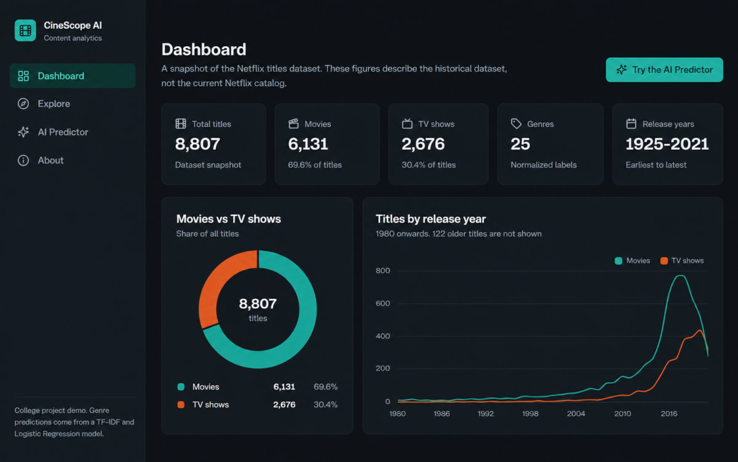Click the CineScope AI brand title
738x462 pixels.
[x=73, y=25]
